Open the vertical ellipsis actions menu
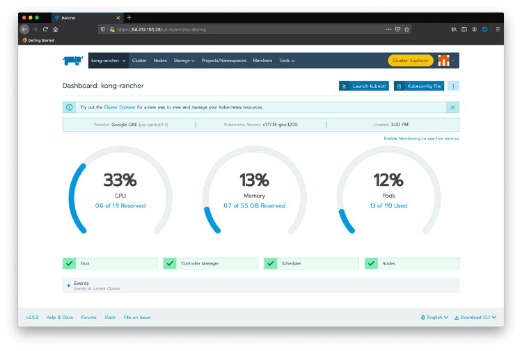 coord(453,86)
